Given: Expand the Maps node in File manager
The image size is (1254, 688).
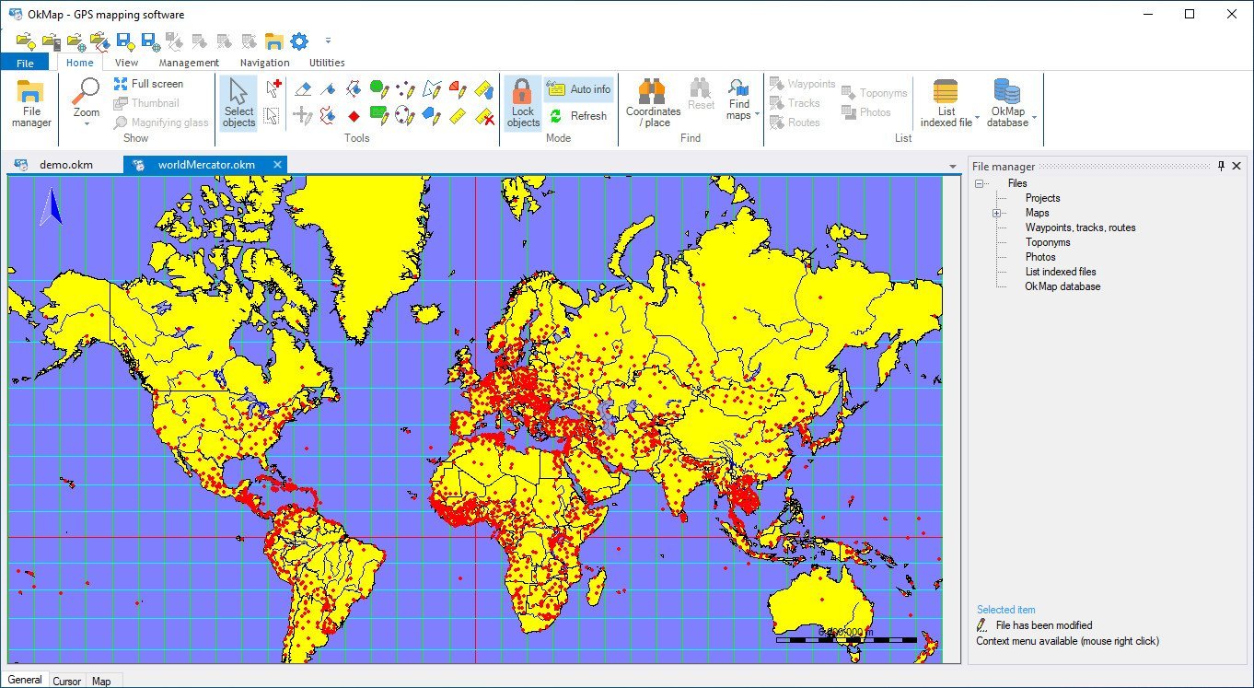Looking at the screenshot, I should pos(995,213).
